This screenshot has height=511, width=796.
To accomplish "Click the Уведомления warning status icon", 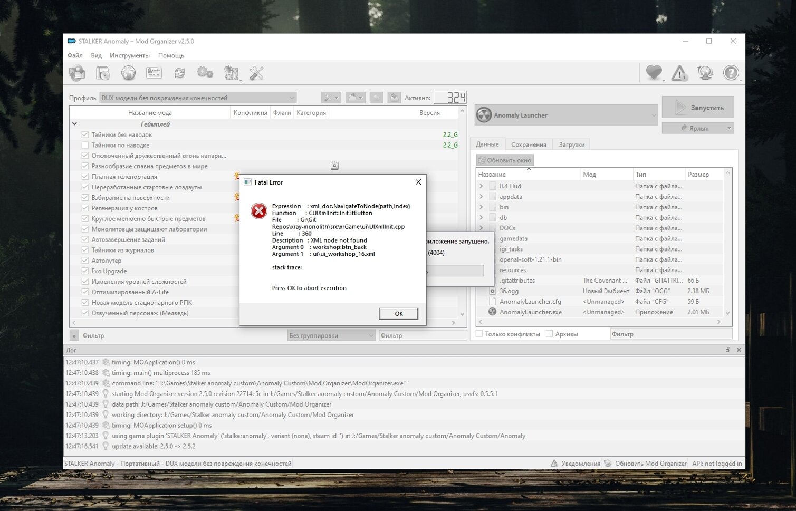I will (x=554, y=464).
